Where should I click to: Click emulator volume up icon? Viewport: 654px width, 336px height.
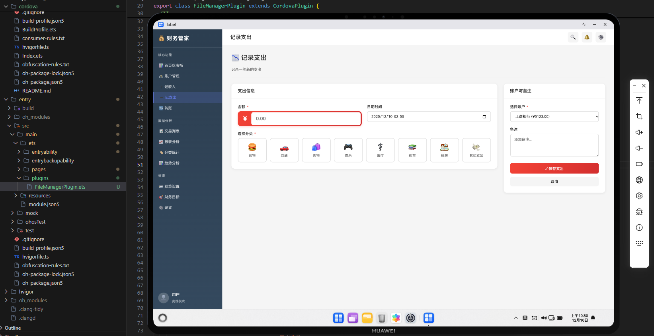(x=639, y=132)
